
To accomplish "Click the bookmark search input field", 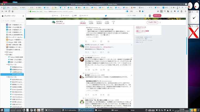I will 13,21.
